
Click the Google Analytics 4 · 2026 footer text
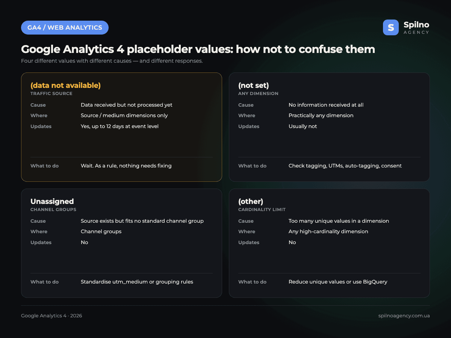tap(51, 316)
